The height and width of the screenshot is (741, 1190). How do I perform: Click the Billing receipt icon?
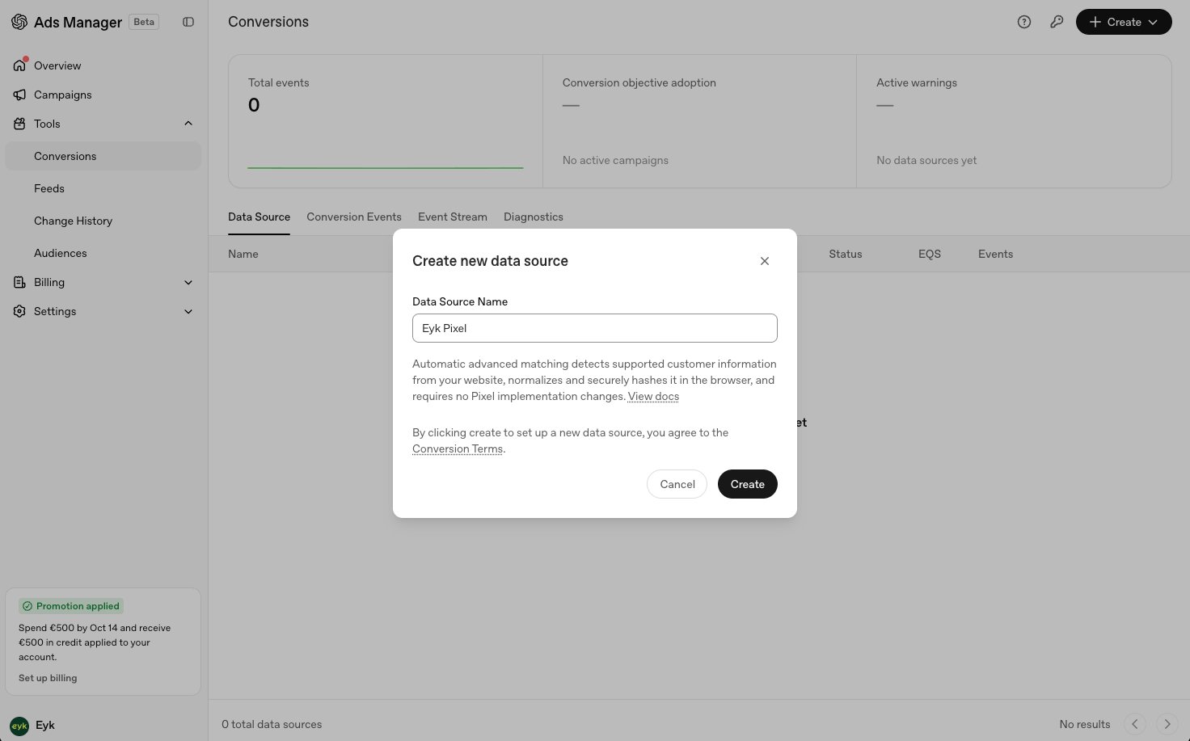(x=19, y=282)
